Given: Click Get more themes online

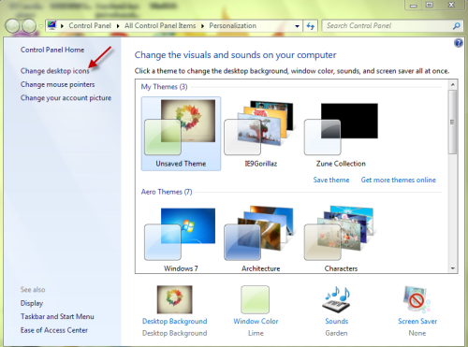Looking at the screenshot, I should [x=399, y=180].
